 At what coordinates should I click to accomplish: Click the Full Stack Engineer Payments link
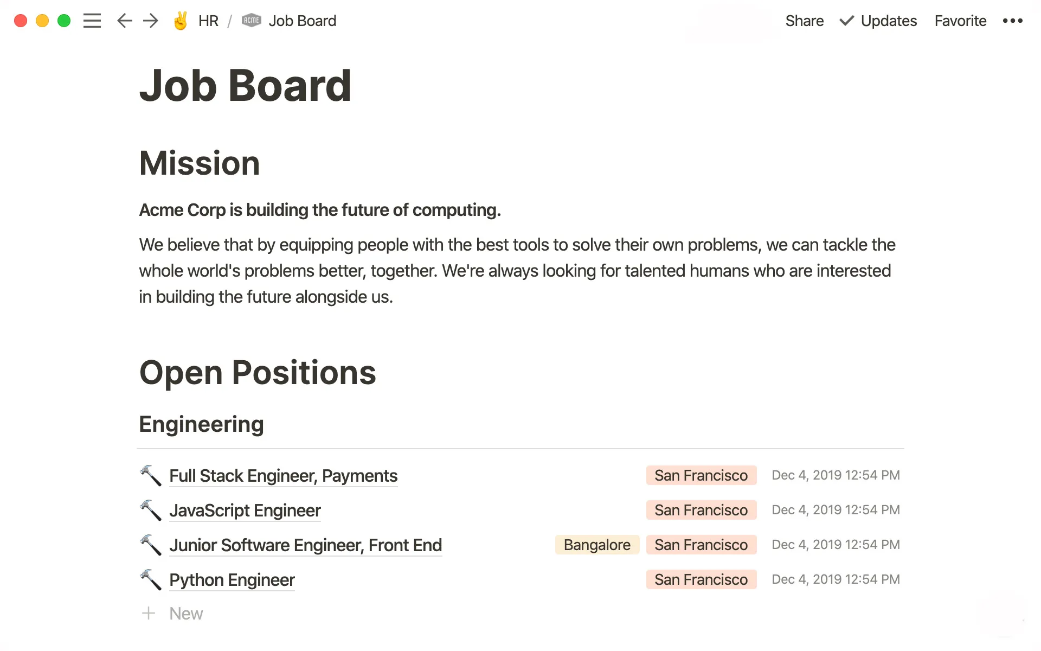click(x=284, y=475)
